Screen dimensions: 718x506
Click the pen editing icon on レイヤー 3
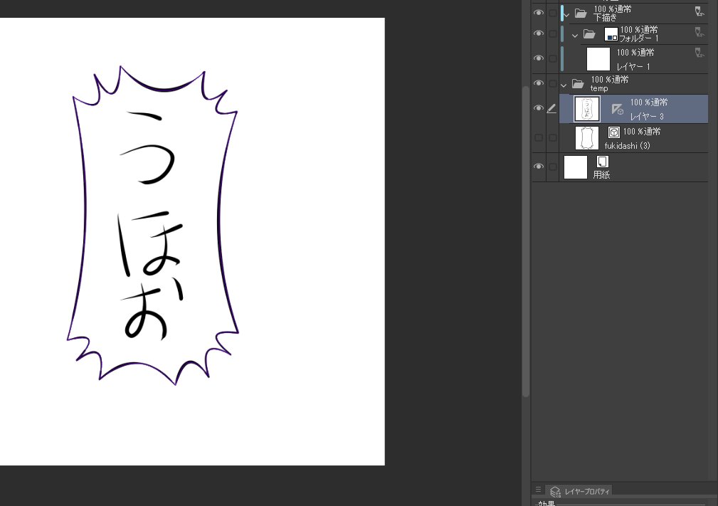point(551,108)
